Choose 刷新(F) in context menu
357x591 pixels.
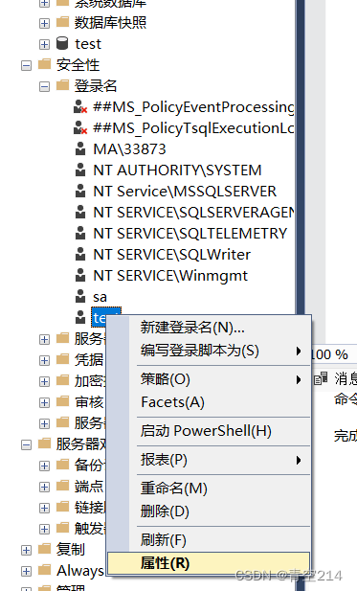coord(209,540)
